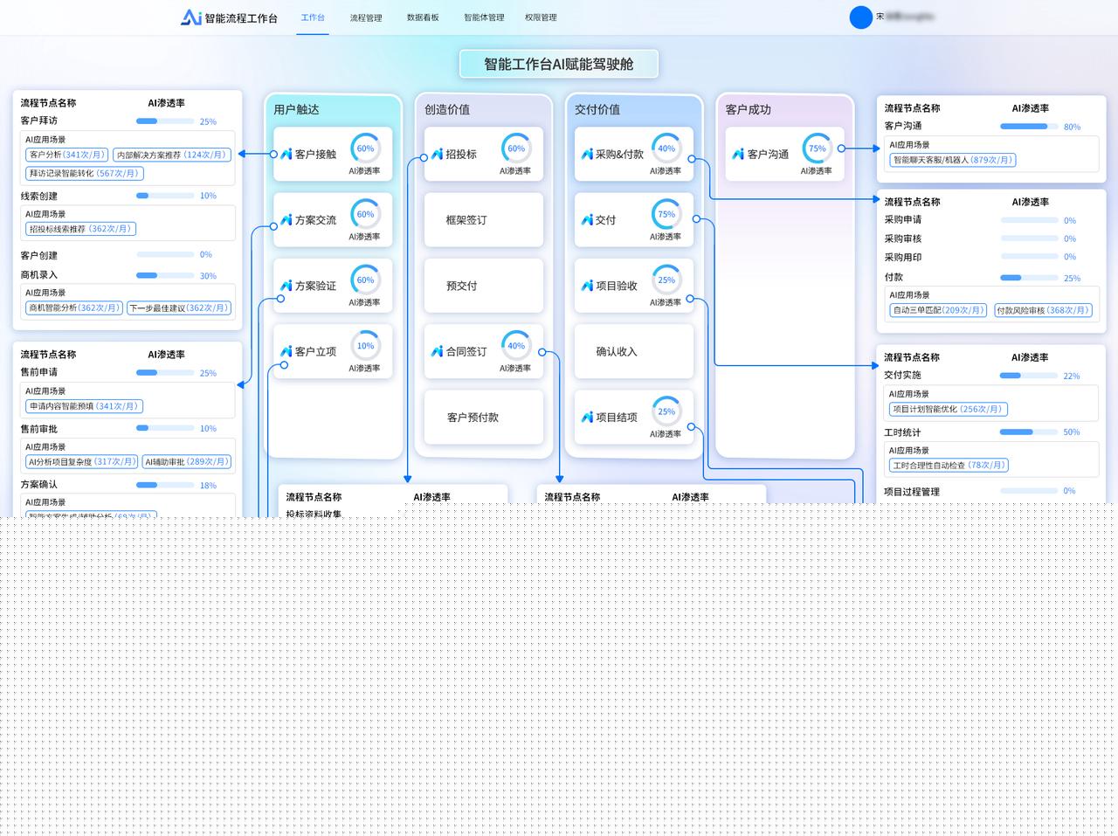Click AI icon on 客户接触 node

[x=286, y=155]
